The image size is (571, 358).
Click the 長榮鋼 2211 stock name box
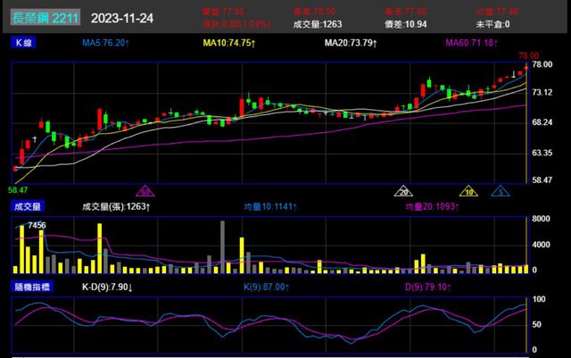[46, 18]
